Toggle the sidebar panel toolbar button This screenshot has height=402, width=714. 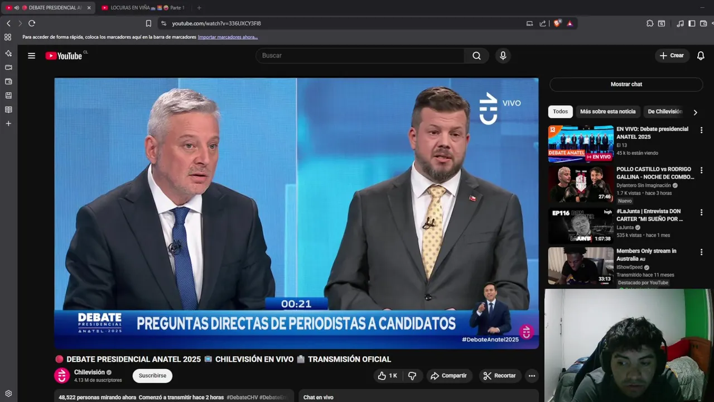click(692, 23)
